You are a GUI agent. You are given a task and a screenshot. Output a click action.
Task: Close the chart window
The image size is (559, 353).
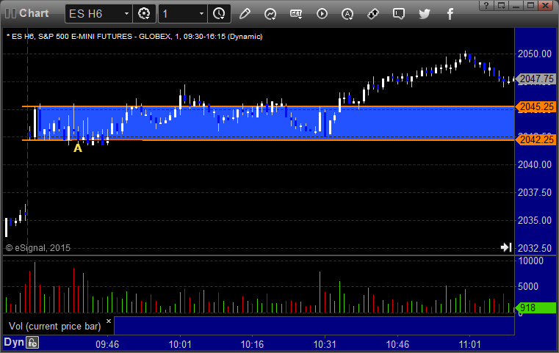(x=546, y=5)
